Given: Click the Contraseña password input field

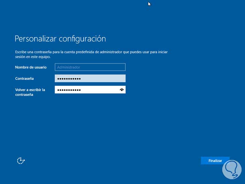Looking at the screenshot, I should coord(90,79).
